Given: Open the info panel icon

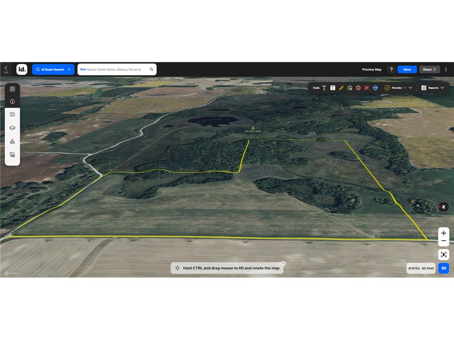Looking at the screenshot, I should (x=12, y=101).
